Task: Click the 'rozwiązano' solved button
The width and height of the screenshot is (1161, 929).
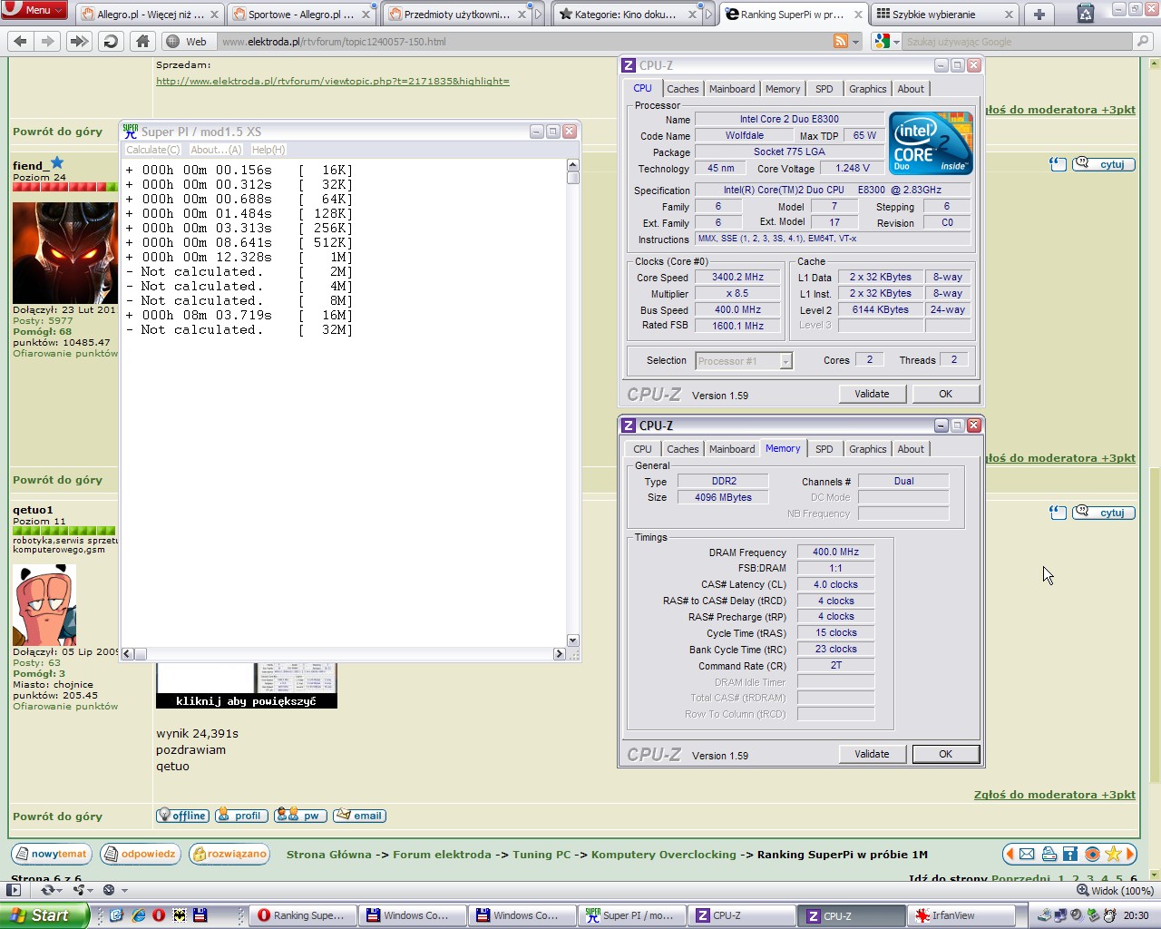Action: tap(229, 854)
